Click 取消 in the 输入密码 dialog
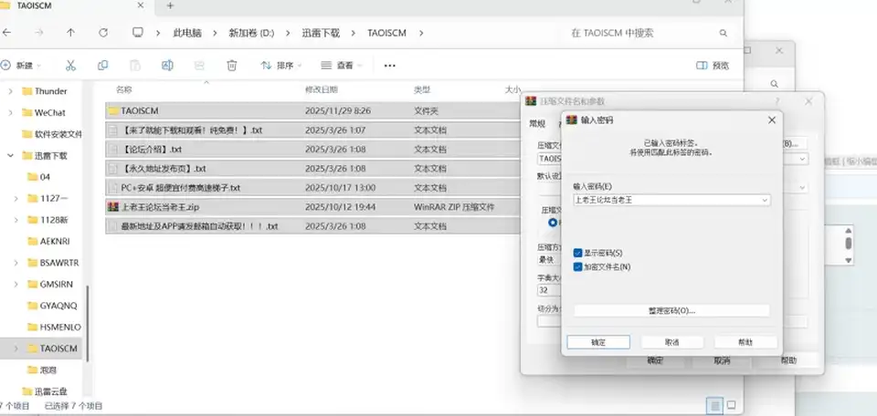The image size is (877, 416). pos(671,342)
